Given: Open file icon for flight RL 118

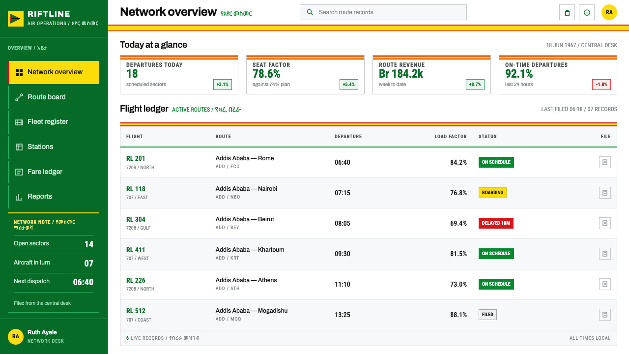Looking at the screenshot, I should (x=605, y=193).
